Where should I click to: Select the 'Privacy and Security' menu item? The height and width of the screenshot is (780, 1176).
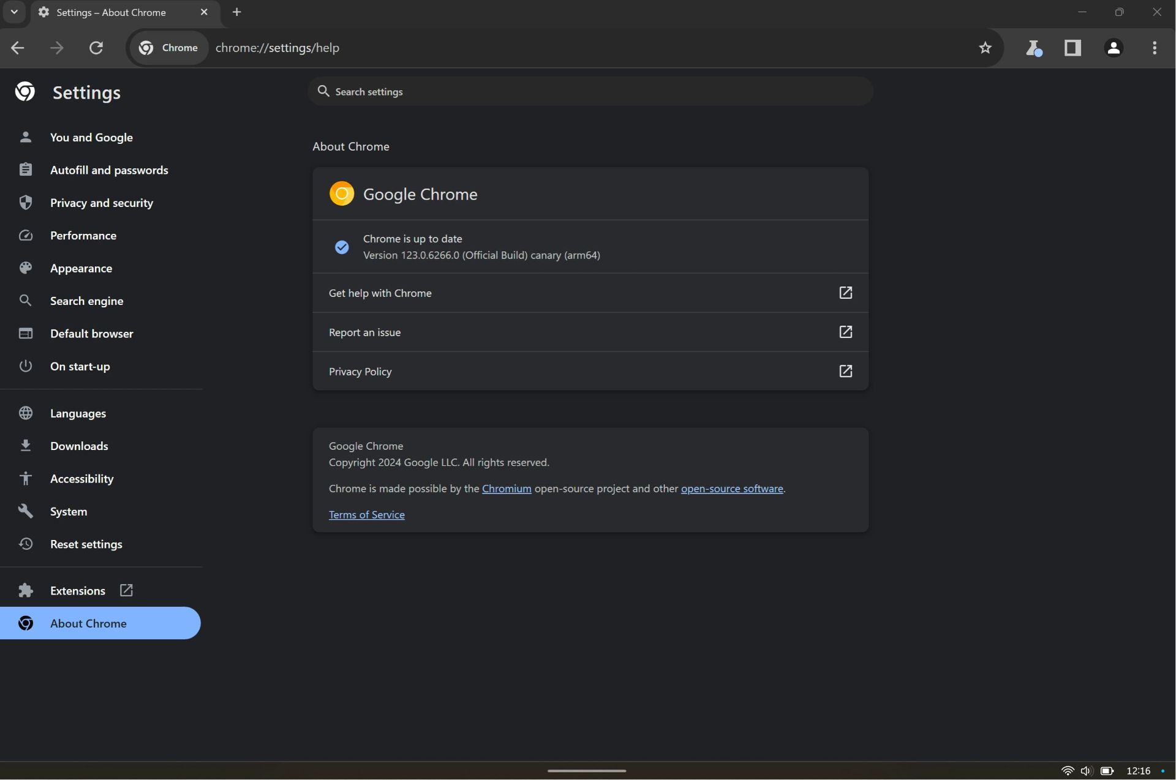(101, 203)
